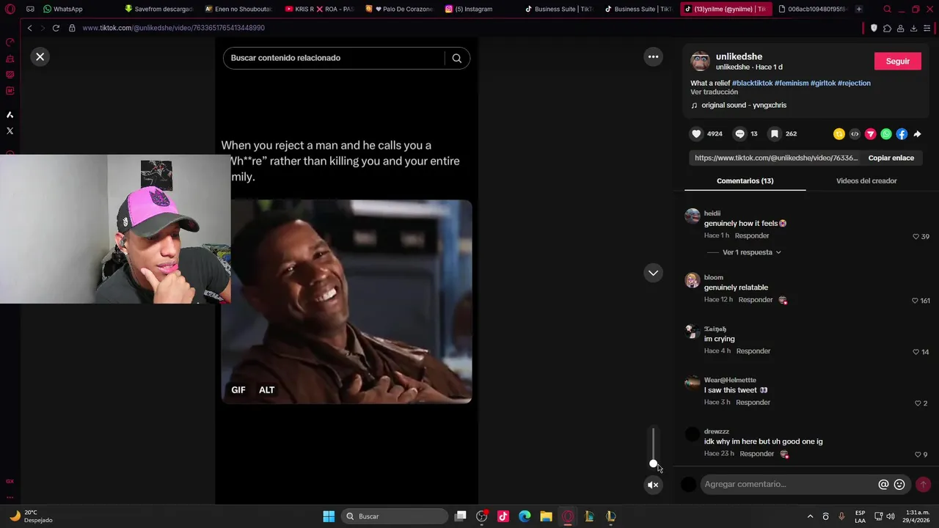Switch to Palo De Corazone browser tab

pyautogui.click(x=400, y=9)
